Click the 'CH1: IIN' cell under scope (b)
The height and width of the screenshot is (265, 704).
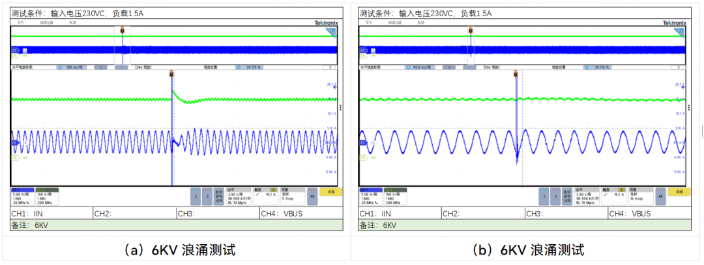tap(400, 214)
